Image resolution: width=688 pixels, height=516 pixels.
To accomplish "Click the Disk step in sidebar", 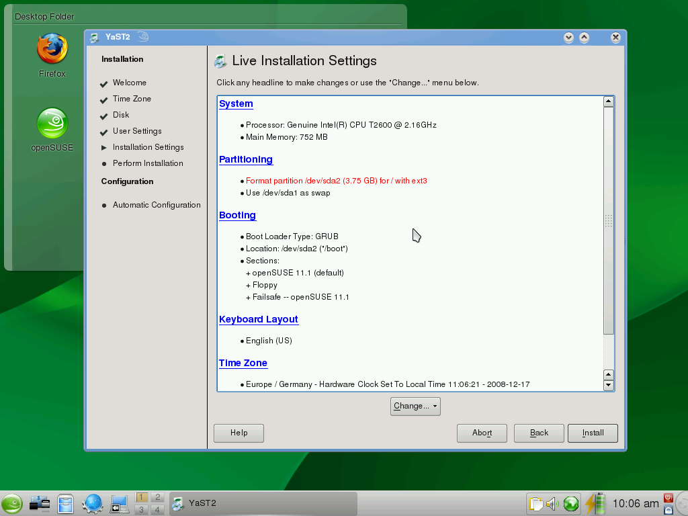I will (121, 115).
